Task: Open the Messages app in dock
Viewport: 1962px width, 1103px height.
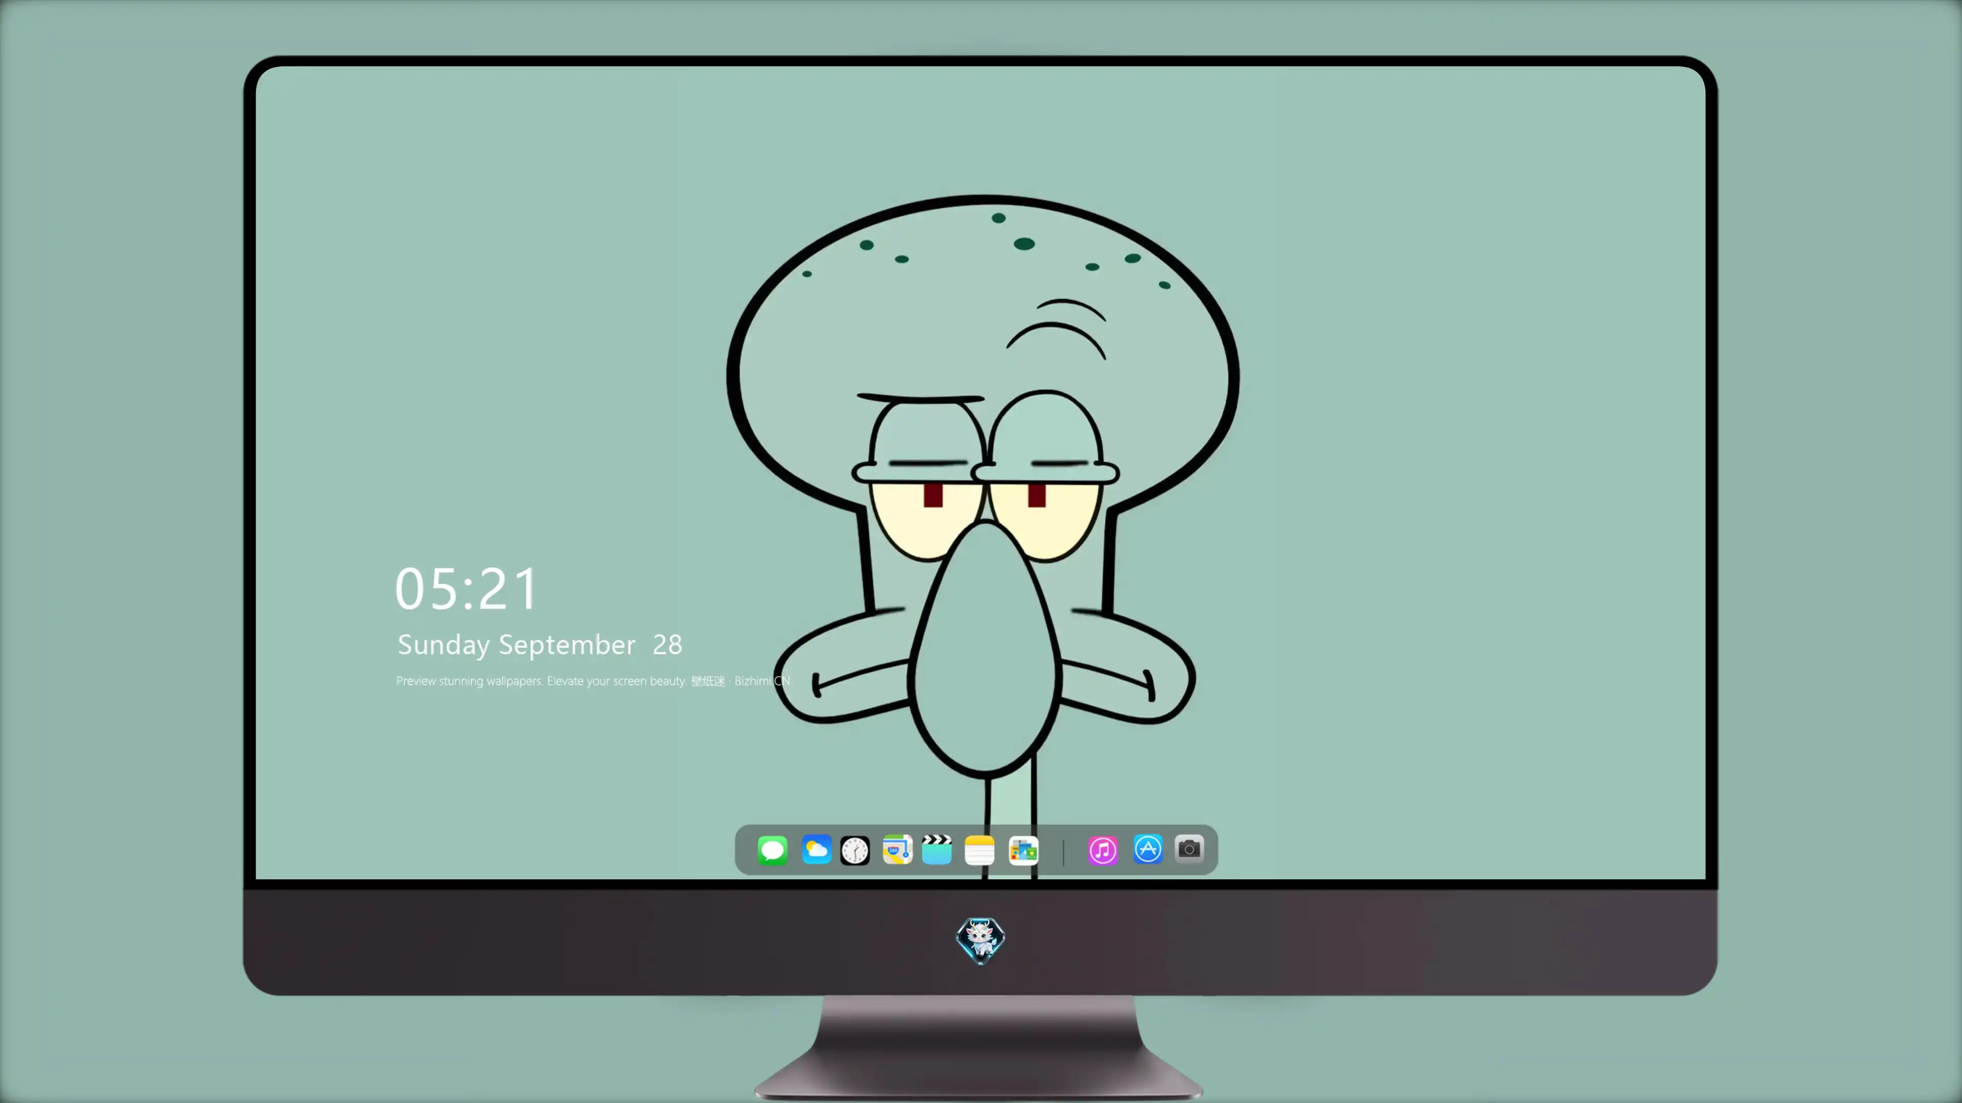Action: tap(773, 850)
